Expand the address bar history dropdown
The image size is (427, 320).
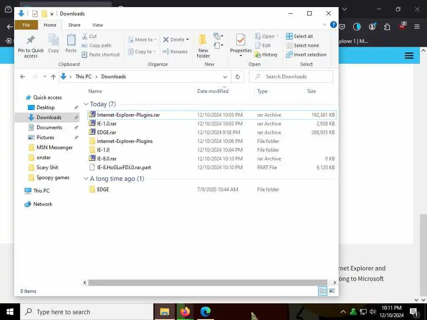[x=225, y=77]
